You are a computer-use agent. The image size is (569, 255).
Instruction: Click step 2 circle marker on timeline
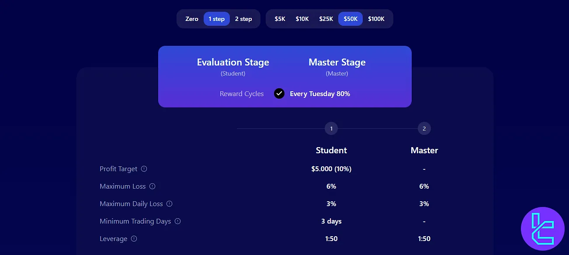424,129
